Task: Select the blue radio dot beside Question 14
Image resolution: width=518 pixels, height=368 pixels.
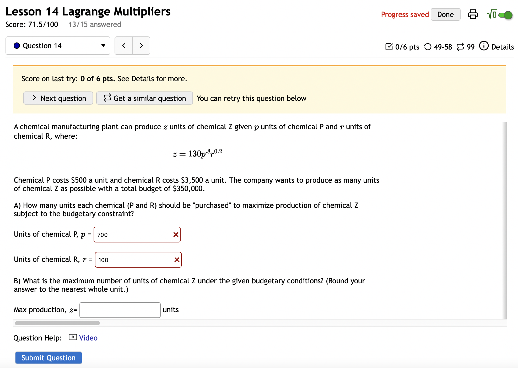Action: pos(17,45)
